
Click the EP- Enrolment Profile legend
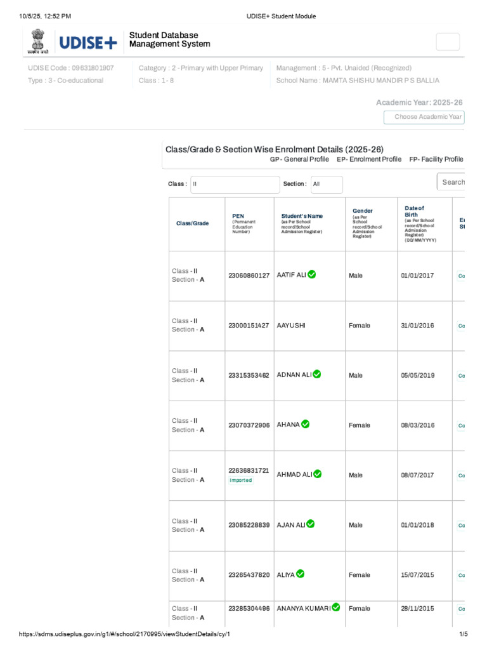tap(369, 159)
